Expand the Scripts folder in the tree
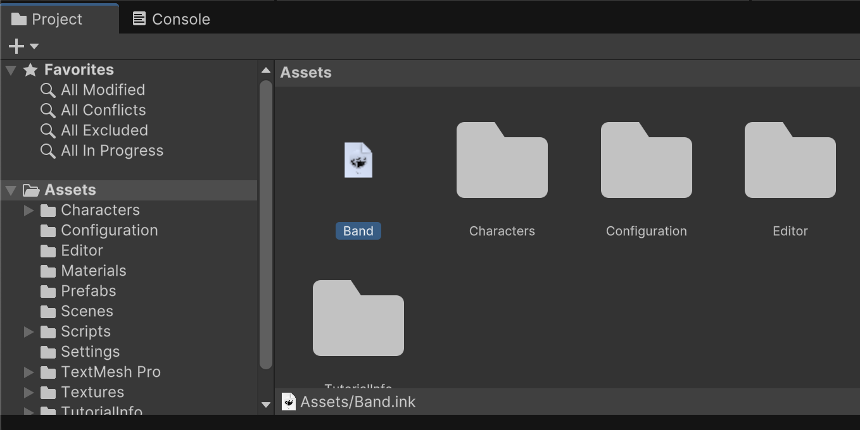Image resolution: width=860 pixels, height=430 pixels. [x=28, y=331]
